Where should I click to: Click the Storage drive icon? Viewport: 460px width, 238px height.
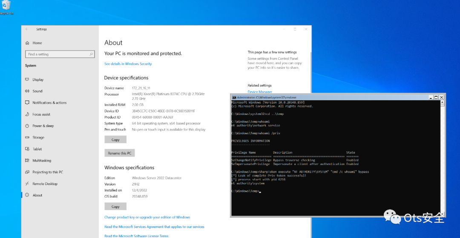(x=27, y=137)
